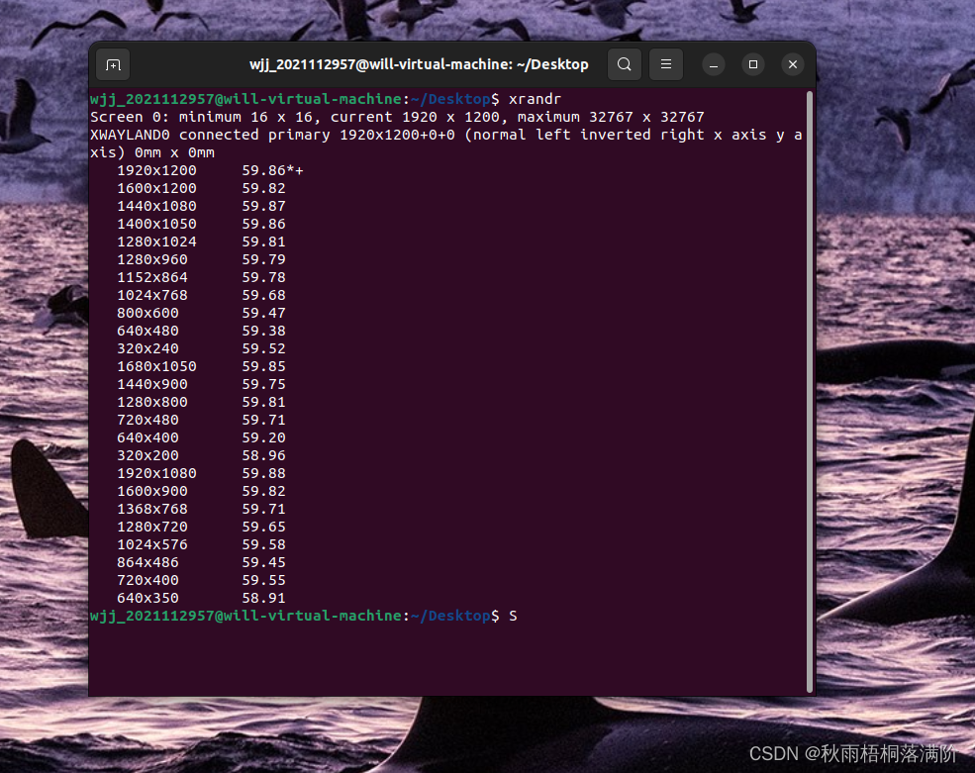Click the current terminal prompt
The image size is (975, 773).
(x=297, y=615)
